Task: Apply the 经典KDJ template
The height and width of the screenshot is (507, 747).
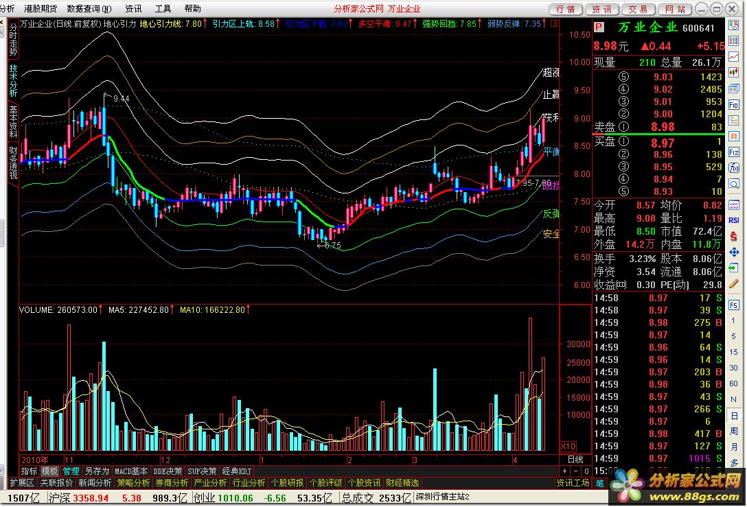Action: coord(237,471)
